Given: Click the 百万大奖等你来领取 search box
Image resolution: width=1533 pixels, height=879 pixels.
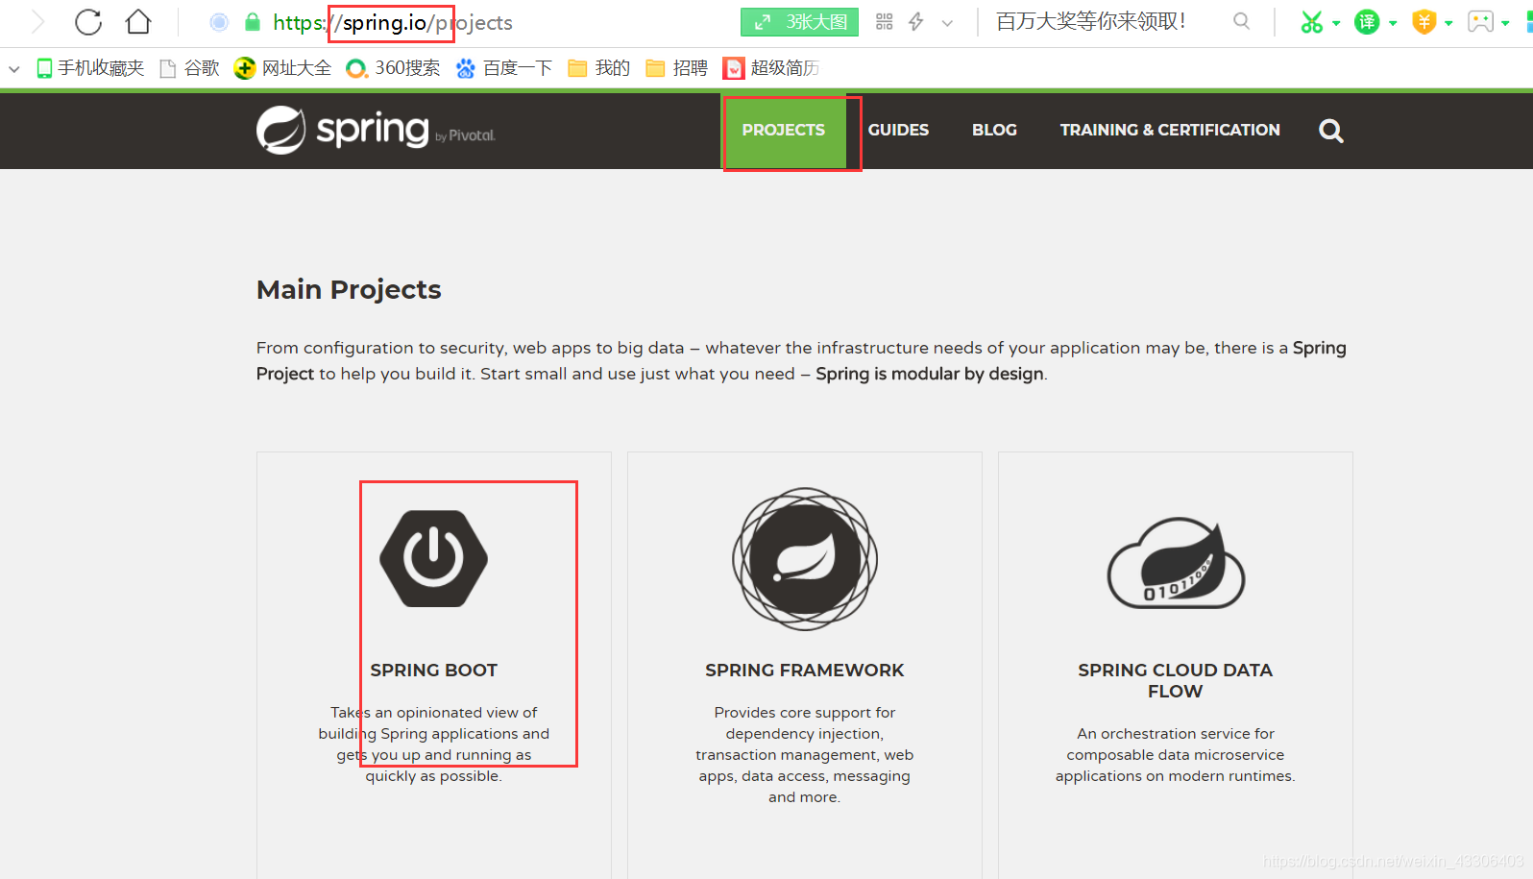Looking at the screenshot, I should pyautogui.click(x=1091, y=22).
